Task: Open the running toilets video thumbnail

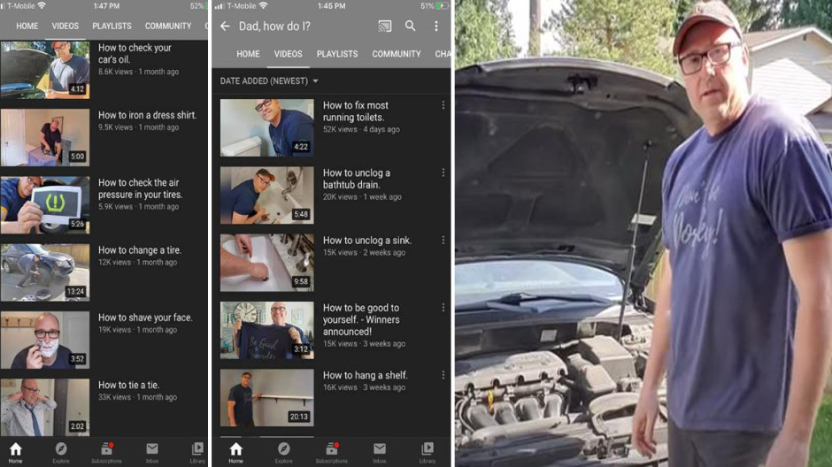Action: click(x=267, y=127)
